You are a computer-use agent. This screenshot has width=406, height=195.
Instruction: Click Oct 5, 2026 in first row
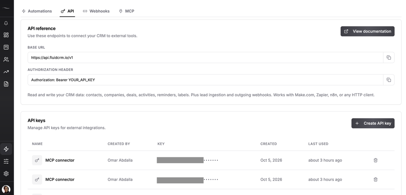(x=271, y=160)
